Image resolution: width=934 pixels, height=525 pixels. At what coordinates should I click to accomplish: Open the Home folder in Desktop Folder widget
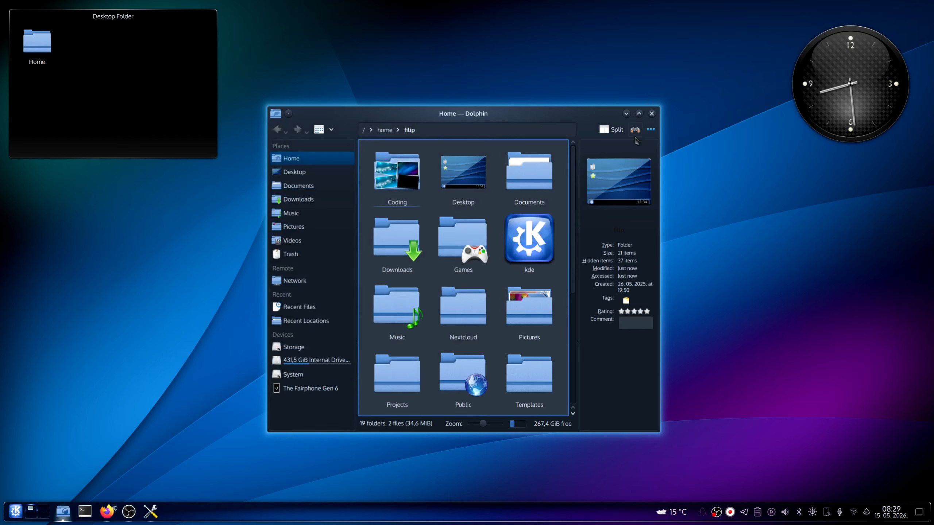(x=37, y=47)
